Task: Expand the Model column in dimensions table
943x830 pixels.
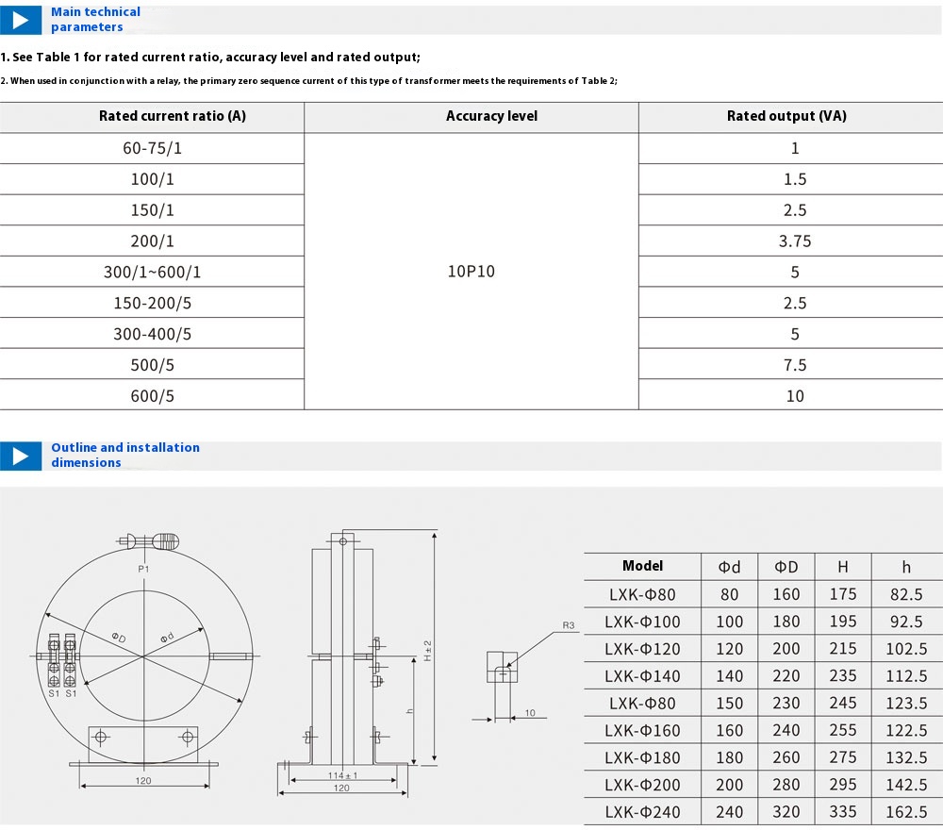Action: tap(643, 567)
